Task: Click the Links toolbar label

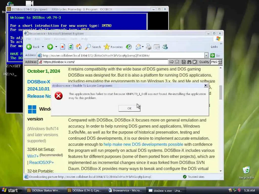Action: point(214,47)
